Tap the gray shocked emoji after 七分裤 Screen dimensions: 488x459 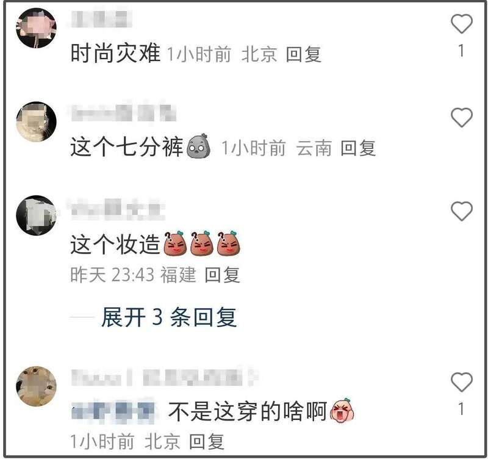(x=198, y=146)
